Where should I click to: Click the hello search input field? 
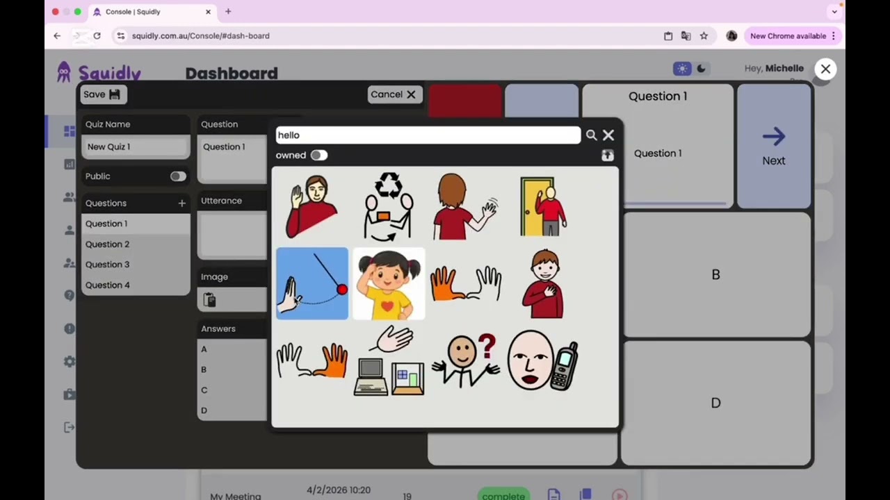428,135
